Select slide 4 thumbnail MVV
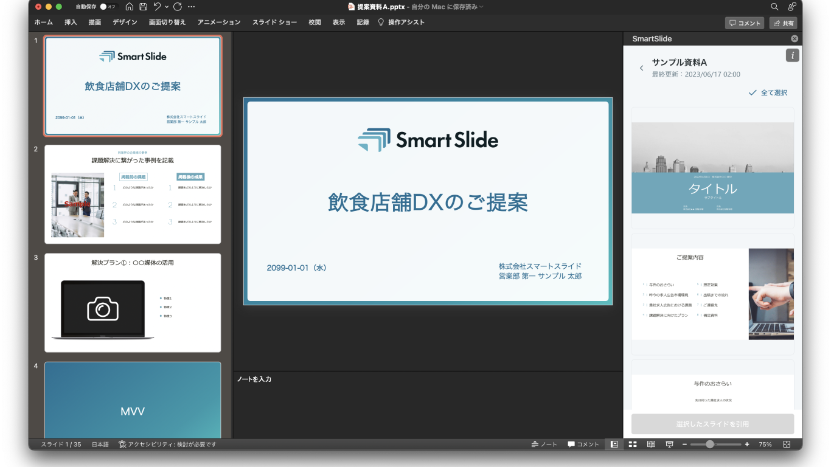Image resolution: width=831 pixels, height=467 pixels. (x=133, y=400)
